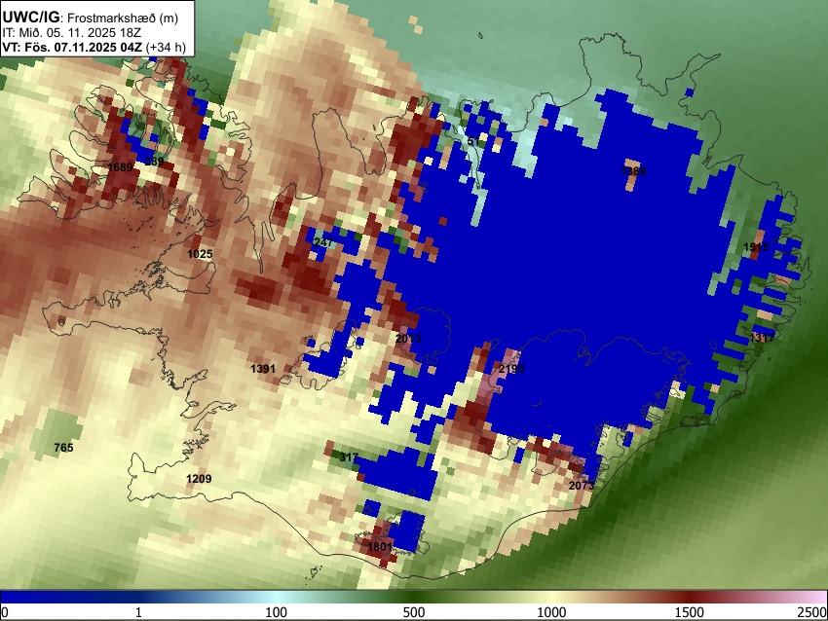Click the map value label "1389"
The height and width of the screenshot is (621, 828).
(x=633, y=171)
